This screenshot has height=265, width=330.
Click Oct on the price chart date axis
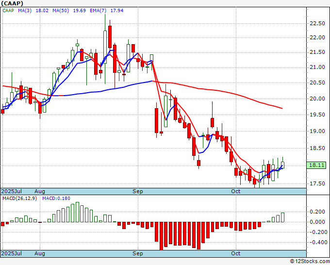tap(236, 191)
